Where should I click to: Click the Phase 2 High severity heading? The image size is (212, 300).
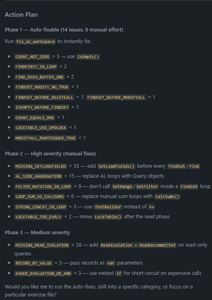(50, 154)
